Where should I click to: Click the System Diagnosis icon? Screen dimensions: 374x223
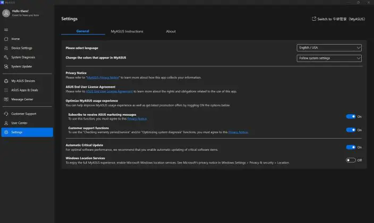tap(6, 57)
